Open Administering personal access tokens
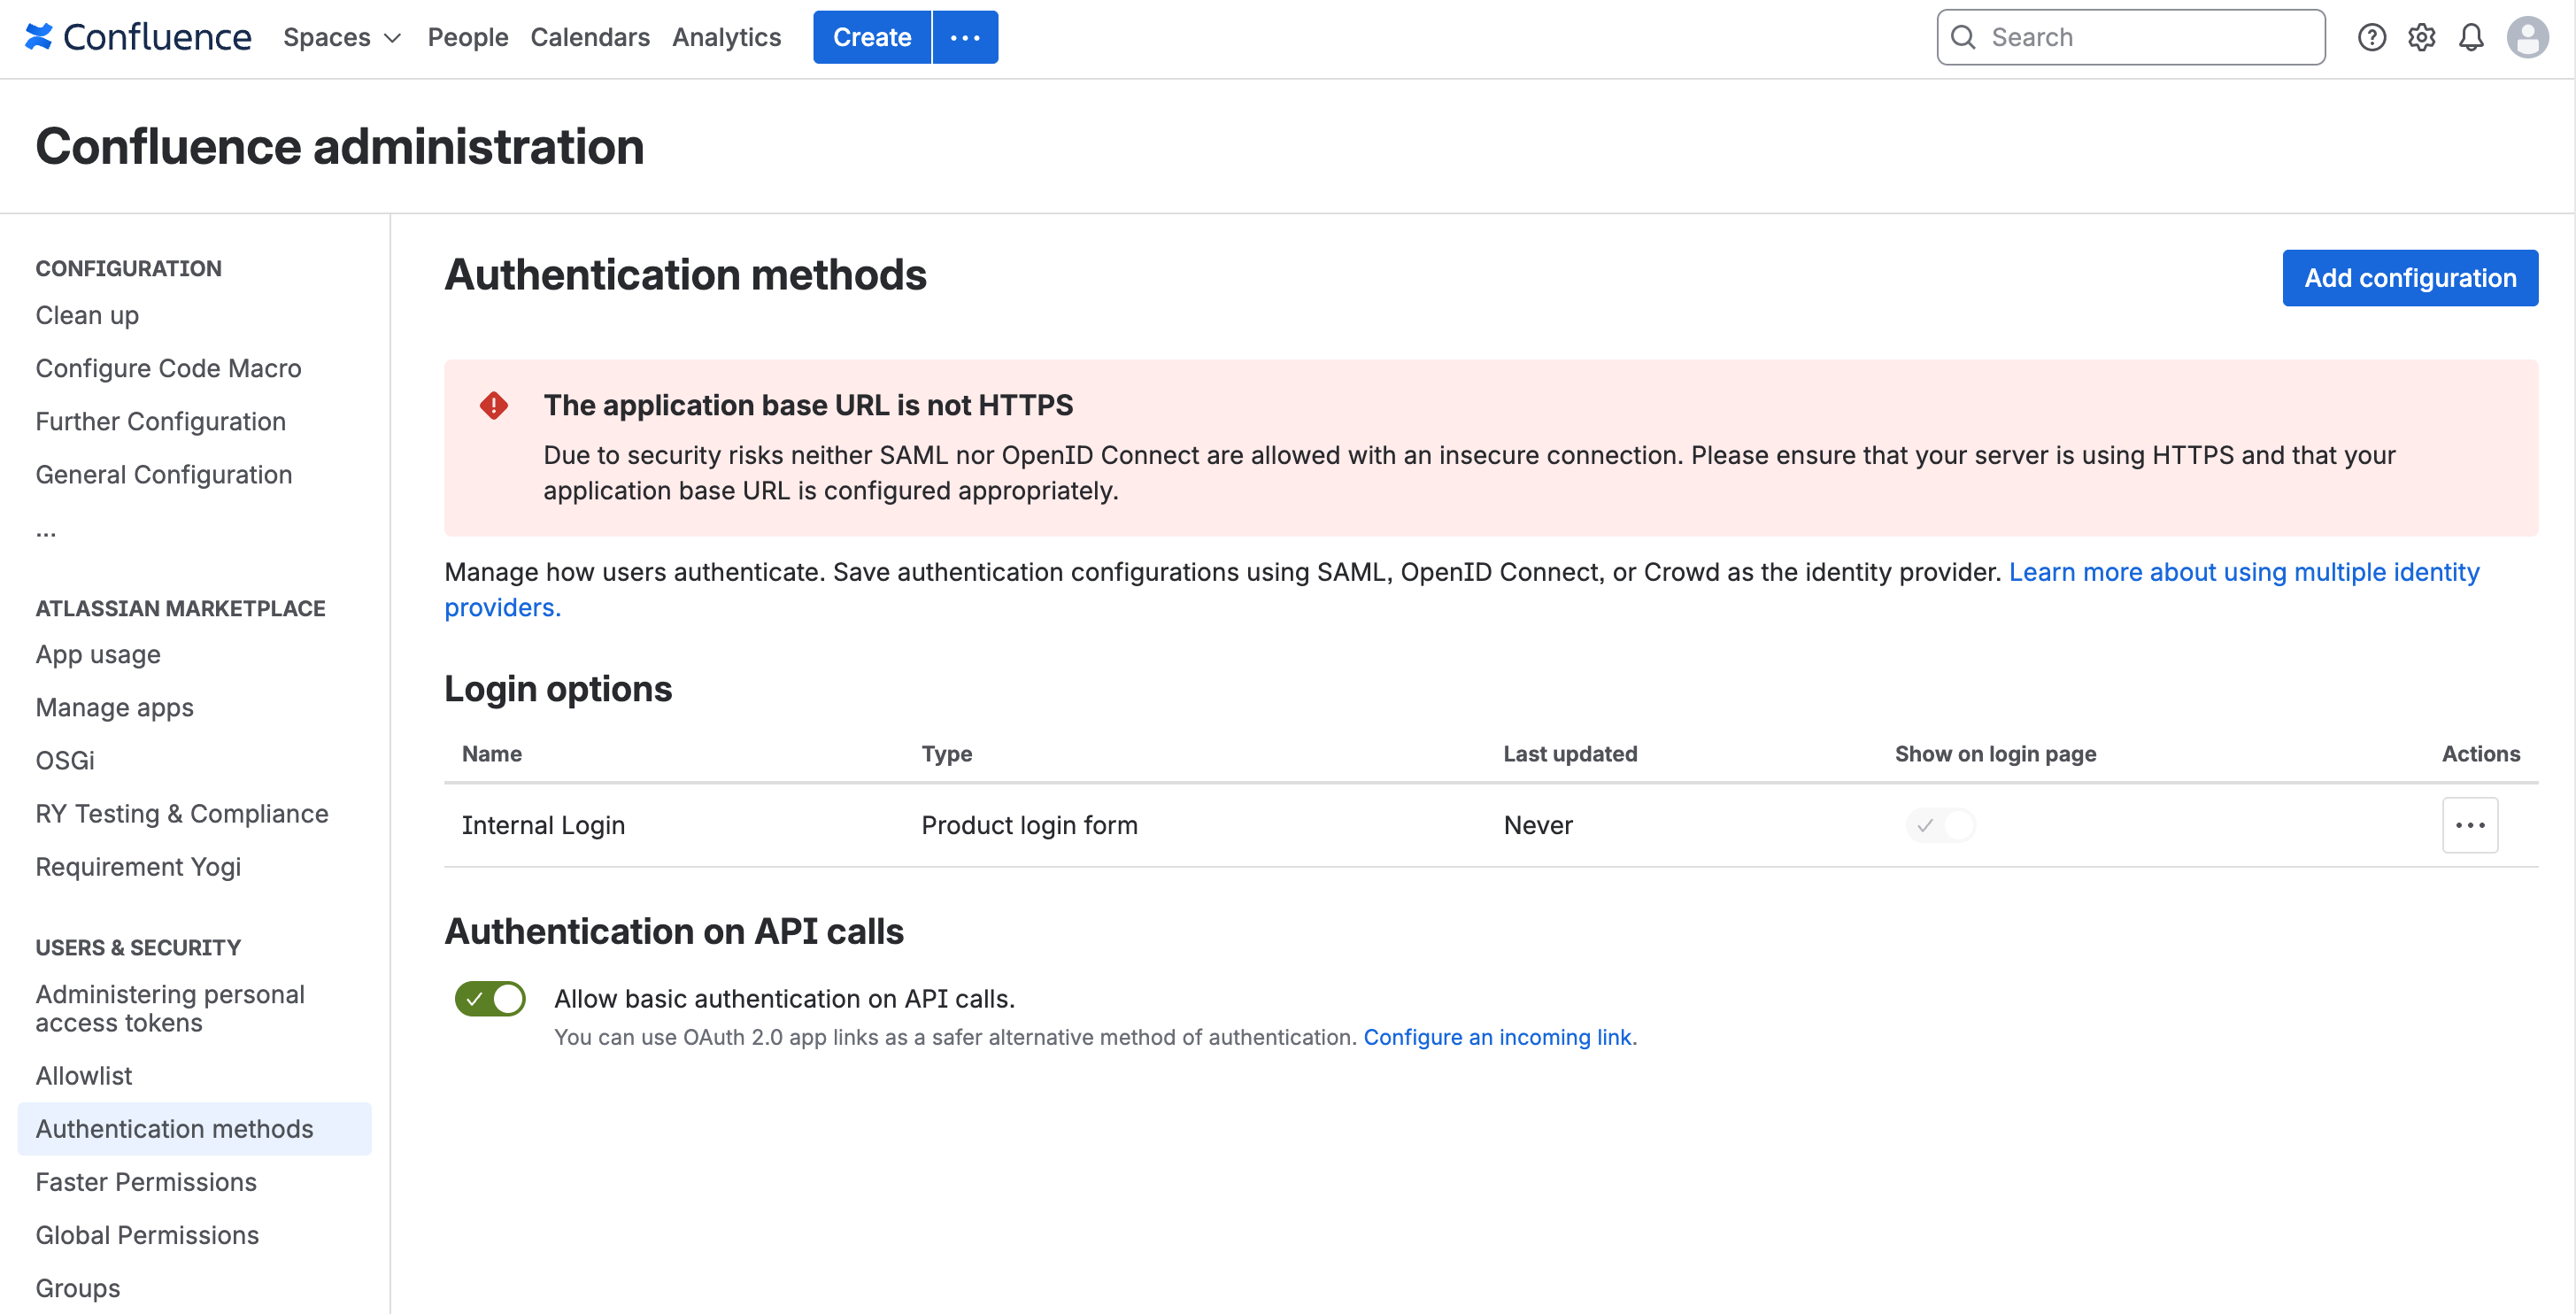The image size is (2576, 1314). (170, 1008)
